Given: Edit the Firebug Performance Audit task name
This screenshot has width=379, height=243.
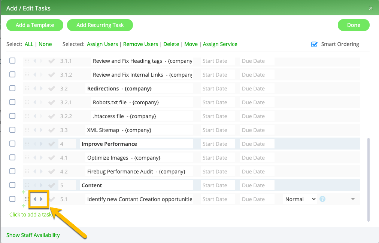Looking at the screenshot, I should (x=139, y=172).
